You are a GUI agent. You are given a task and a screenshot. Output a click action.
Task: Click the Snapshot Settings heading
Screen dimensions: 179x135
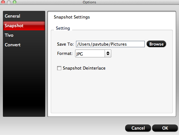pos(72,17)
